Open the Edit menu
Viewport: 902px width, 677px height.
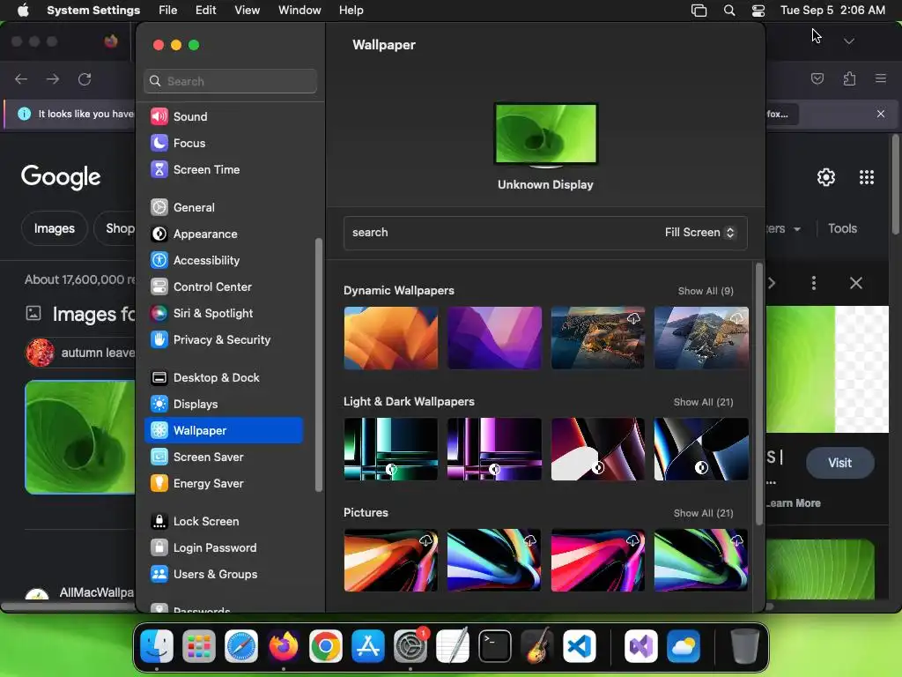205,11
